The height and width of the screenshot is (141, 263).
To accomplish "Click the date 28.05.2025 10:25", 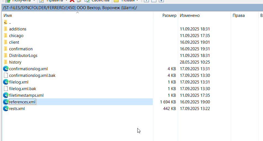I will pos(195,62).
